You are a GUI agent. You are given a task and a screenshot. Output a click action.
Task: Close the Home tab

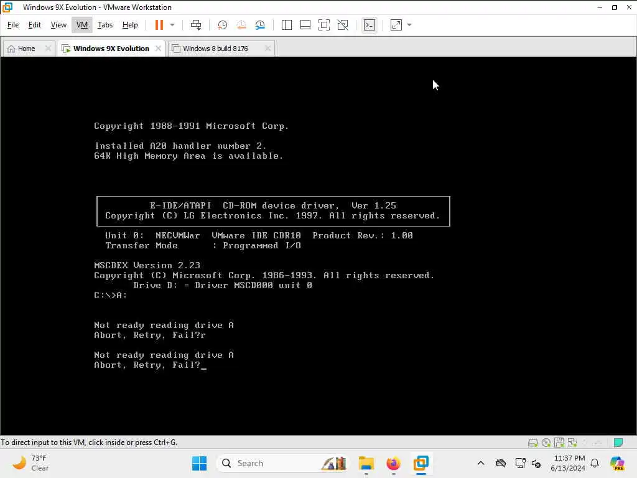click(48, 49)
